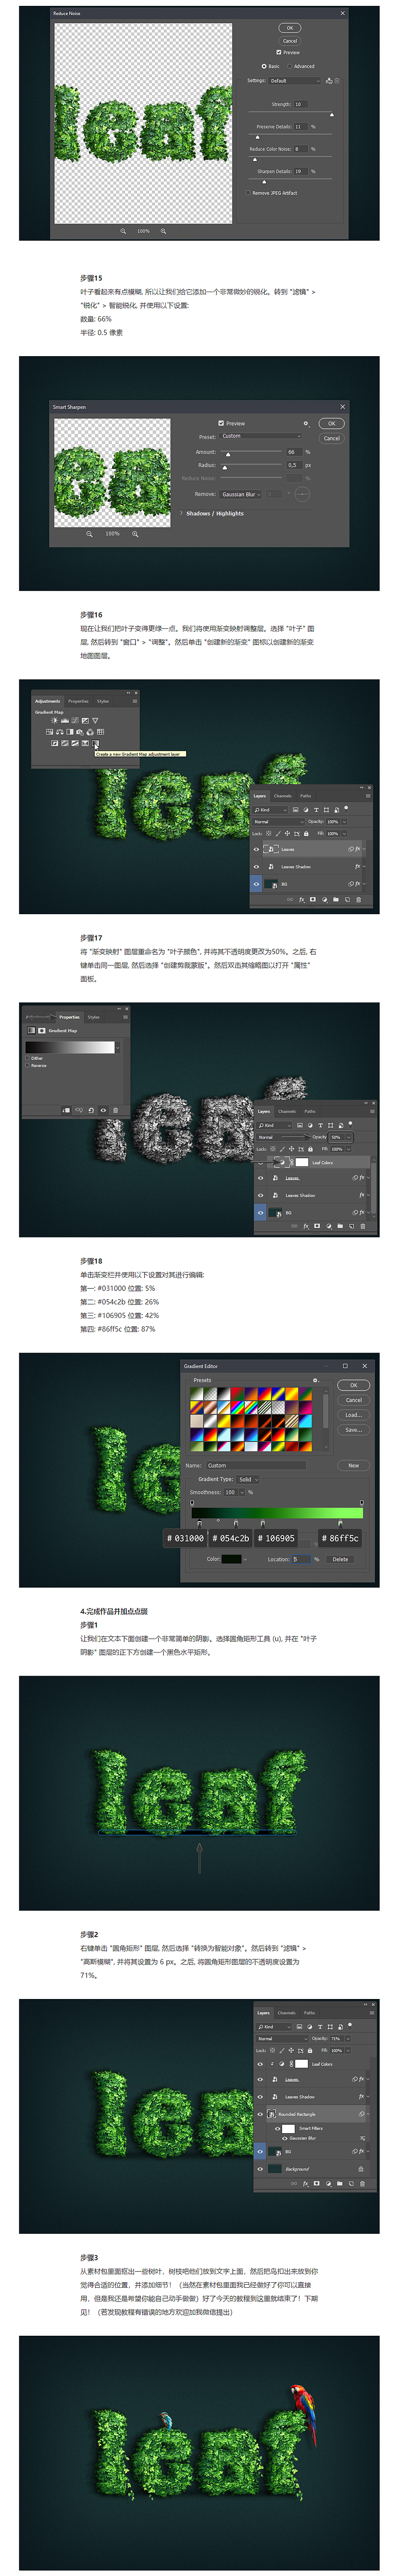
Task: Click the Preserve Details value field
Action: [300, 127]
